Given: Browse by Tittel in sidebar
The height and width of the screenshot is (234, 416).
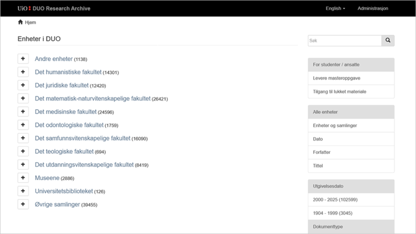Looking at the screenshot, I should pyautogui.click(x=351, y=166).
